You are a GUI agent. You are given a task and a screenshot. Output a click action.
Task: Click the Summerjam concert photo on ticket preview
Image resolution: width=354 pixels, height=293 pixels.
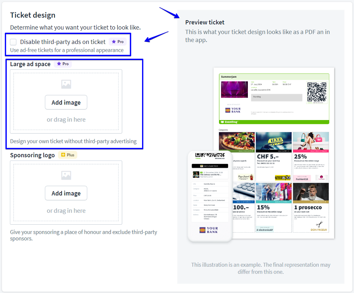point(234,90)
